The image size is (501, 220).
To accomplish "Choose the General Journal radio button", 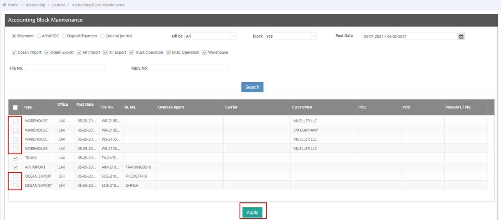I will point(103,36).
